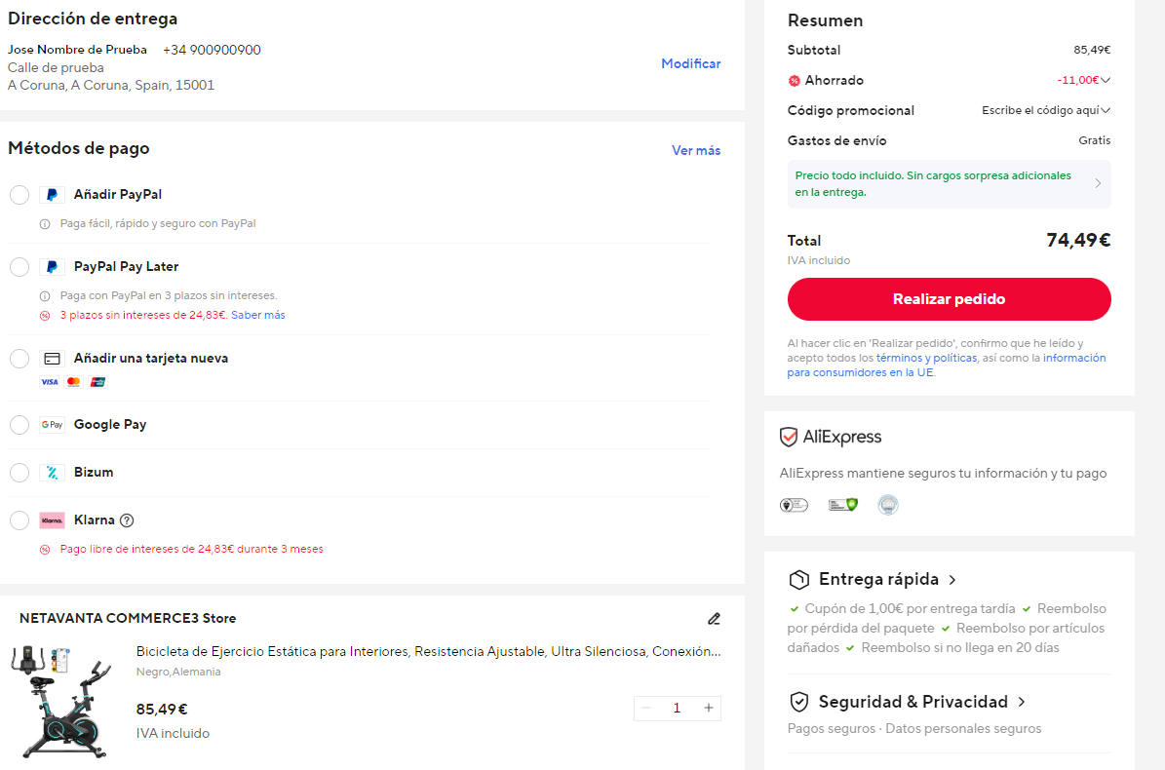
Task: Click discount icon before Klarna interest-free text
Action: pyautogui.click(x=45, y=550)
